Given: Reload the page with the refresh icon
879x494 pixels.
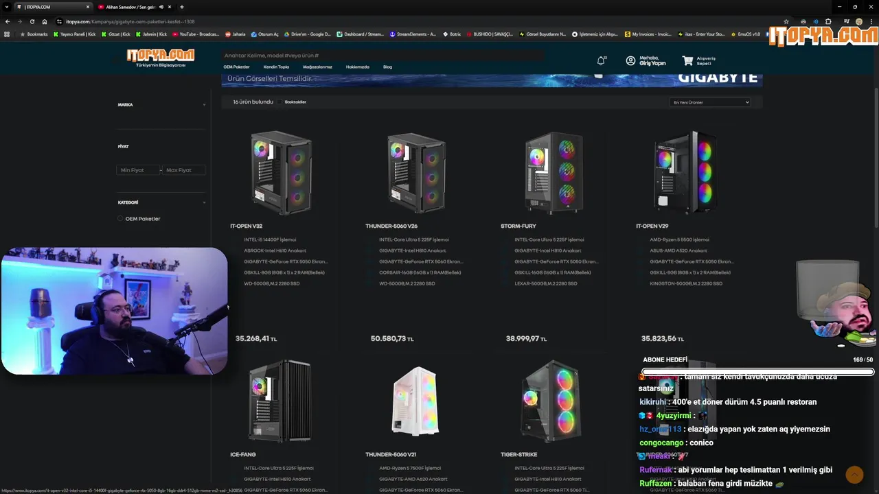Looking at the screenshot, I should 32,21.
